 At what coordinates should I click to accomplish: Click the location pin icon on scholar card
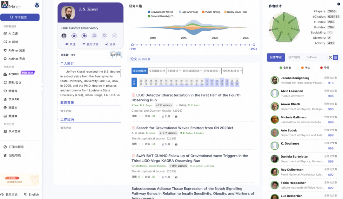(104, 36)
